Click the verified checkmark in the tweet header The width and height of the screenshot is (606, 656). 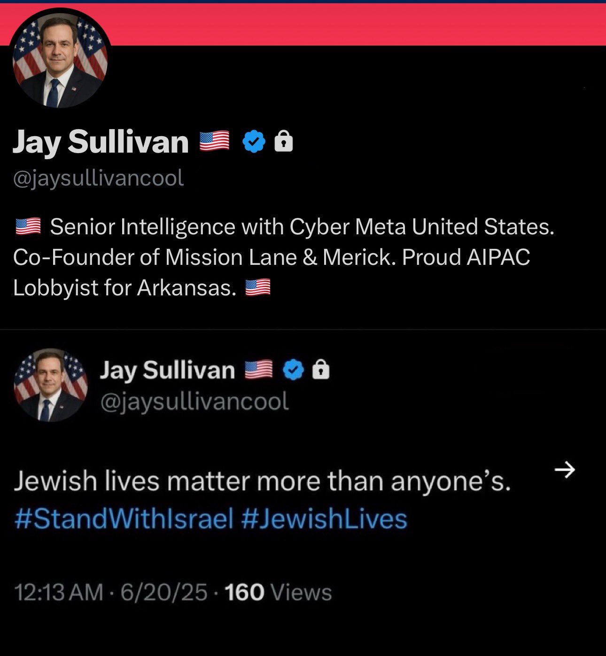click(293, 370)
